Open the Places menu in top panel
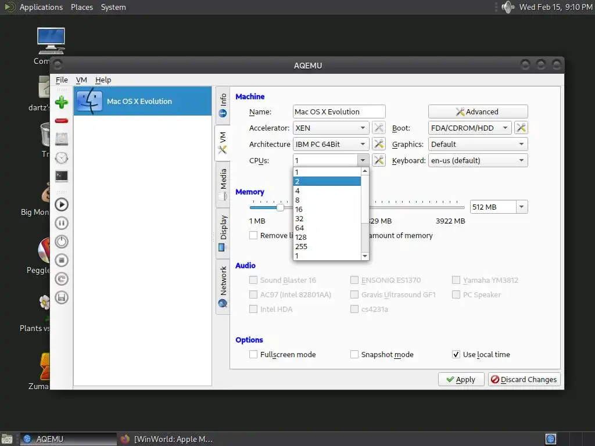Screen dimensions: 595x446 [81, 7]
